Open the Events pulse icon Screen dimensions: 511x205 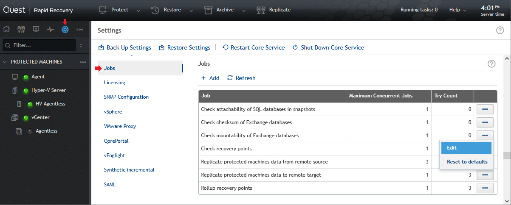point(51,30)
